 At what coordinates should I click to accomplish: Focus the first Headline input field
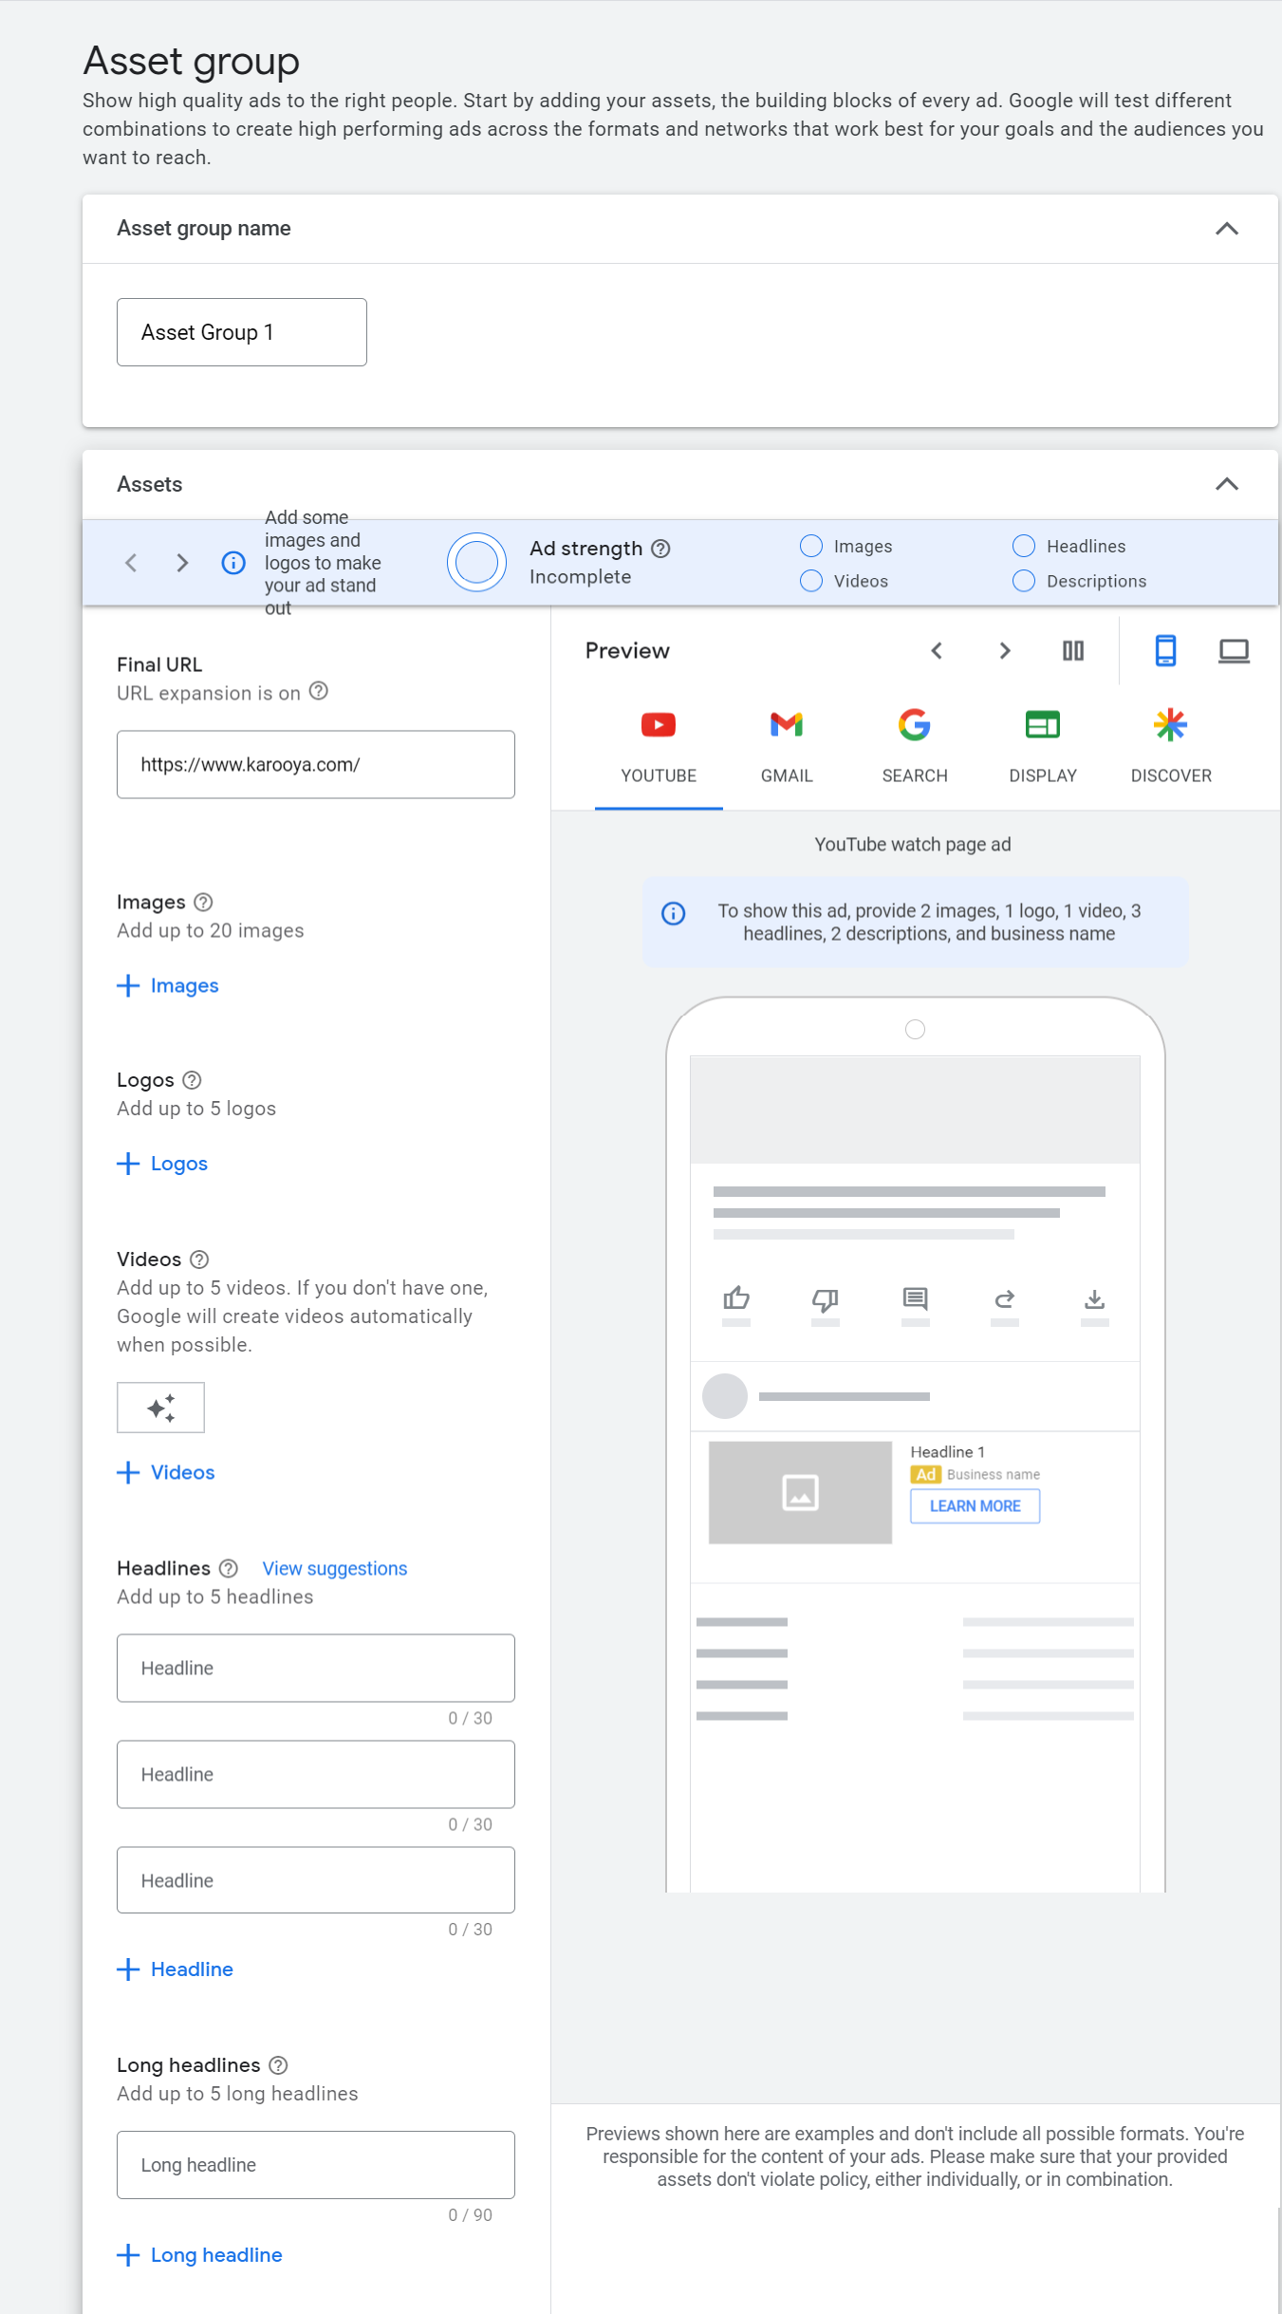[316, 1668]
